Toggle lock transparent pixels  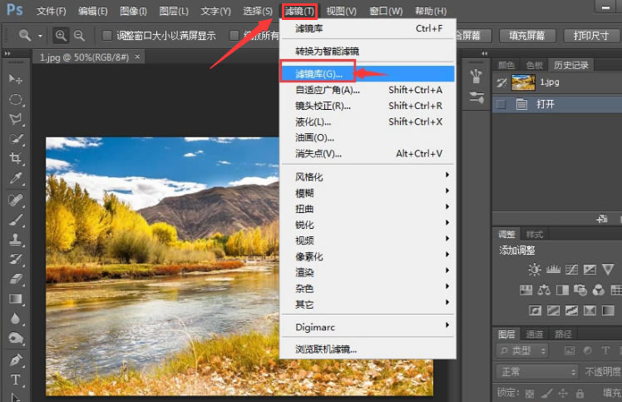530,394
